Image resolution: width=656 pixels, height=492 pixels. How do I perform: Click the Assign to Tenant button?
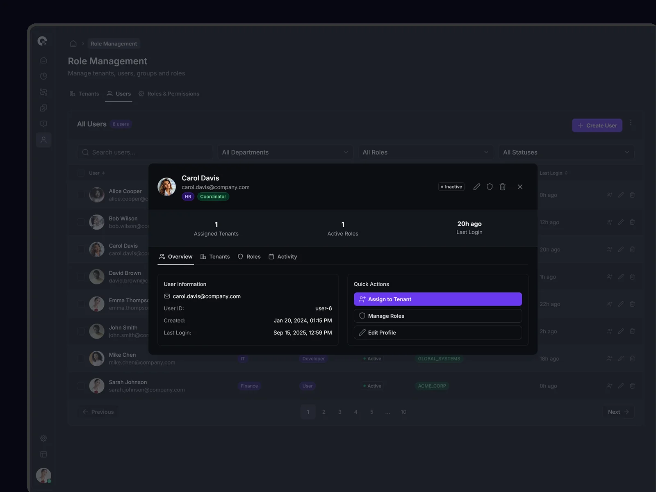(437, 299)
